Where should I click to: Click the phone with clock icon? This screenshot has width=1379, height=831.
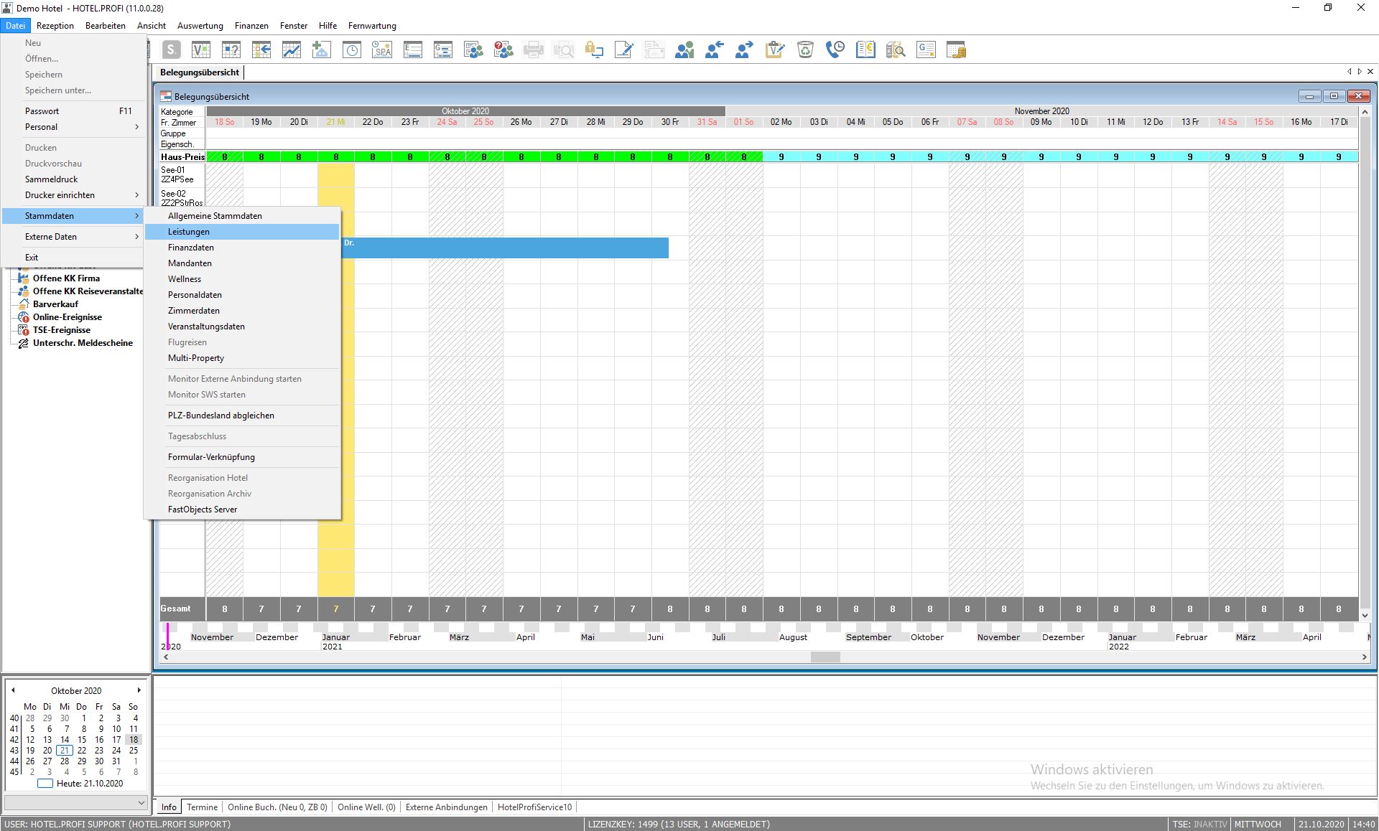pos(835,50)
